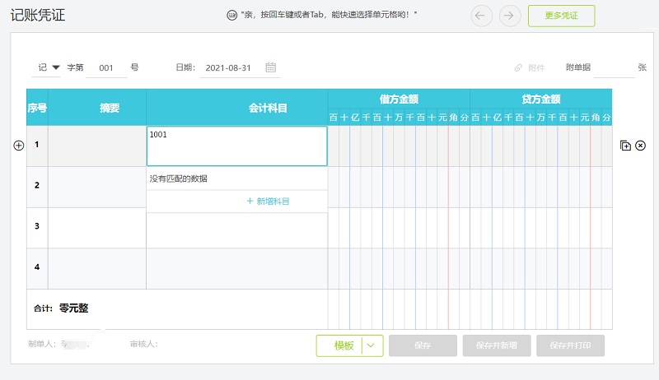The image size is (659, 380).
Task: Click the 更多凭证 button
Action: (x=561, y=16)
